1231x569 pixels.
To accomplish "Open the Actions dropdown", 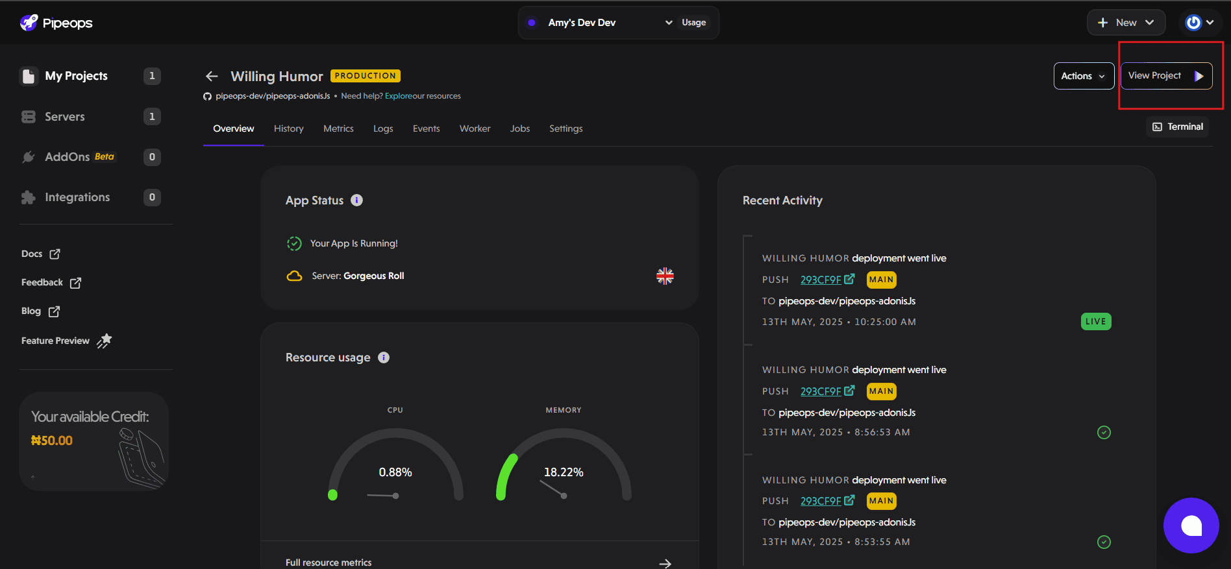I will click(1084, 76).
